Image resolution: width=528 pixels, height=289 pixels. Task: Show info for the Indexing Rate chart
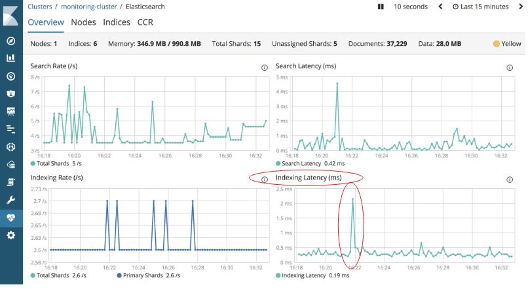265,180
